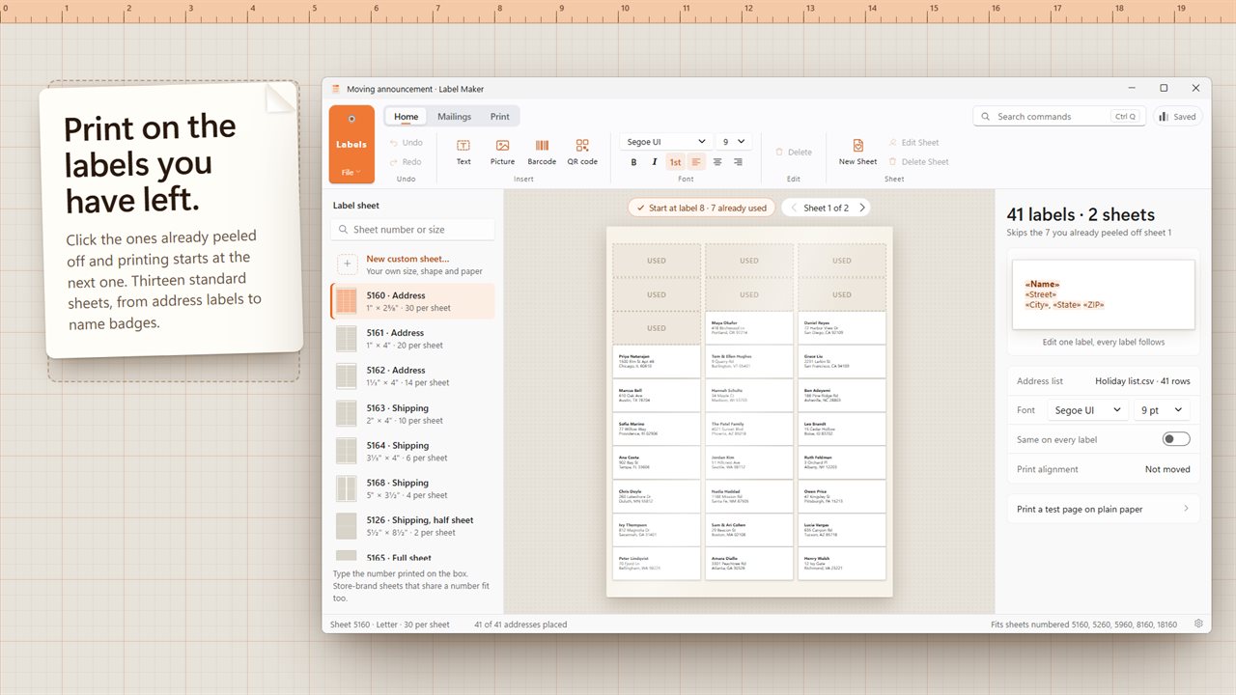Open the File menu dropdown

click(x=351, y=173)
